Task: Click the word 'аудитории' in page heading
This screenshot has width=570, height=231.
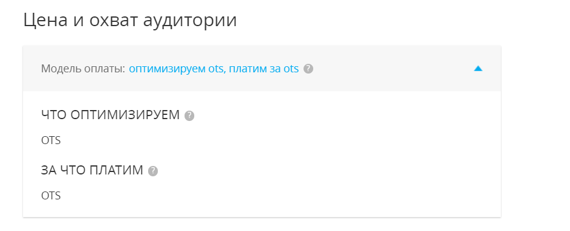Action: point(190,21)
